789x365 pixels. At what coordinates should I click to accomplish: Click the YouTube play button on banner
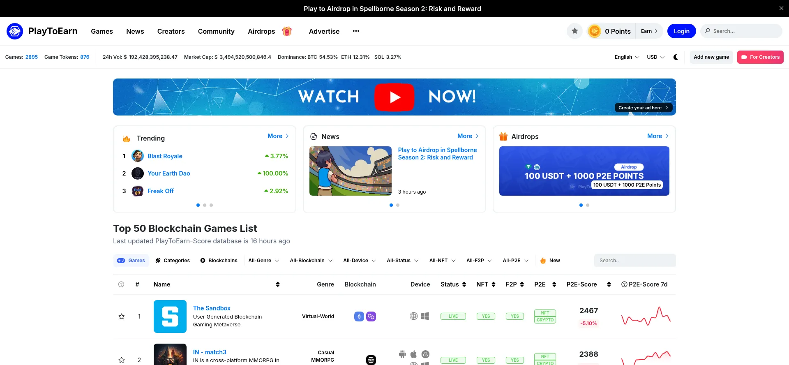click(394, 97)
